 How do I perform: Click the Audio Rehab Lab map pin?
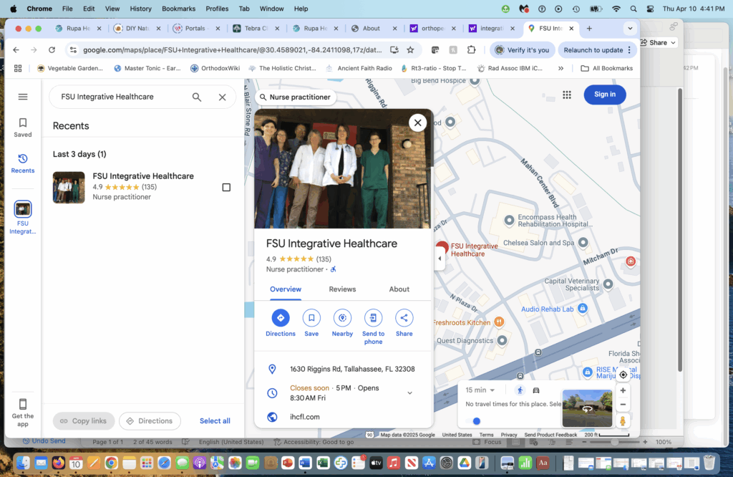[582, 308]
